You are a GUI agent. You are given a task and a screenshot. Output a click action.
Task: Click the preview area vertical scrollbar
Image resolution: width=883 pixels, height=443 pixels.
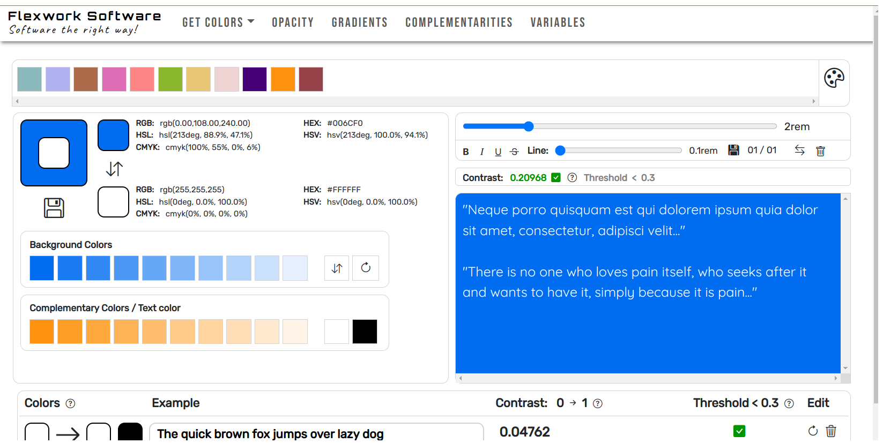[x=845, y=283]
